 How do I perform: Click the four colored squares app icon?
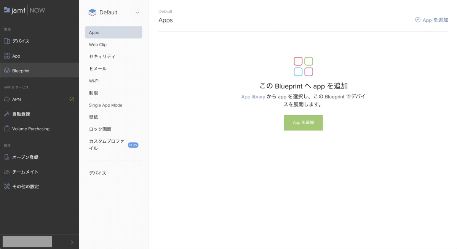(x=304, y=66)
